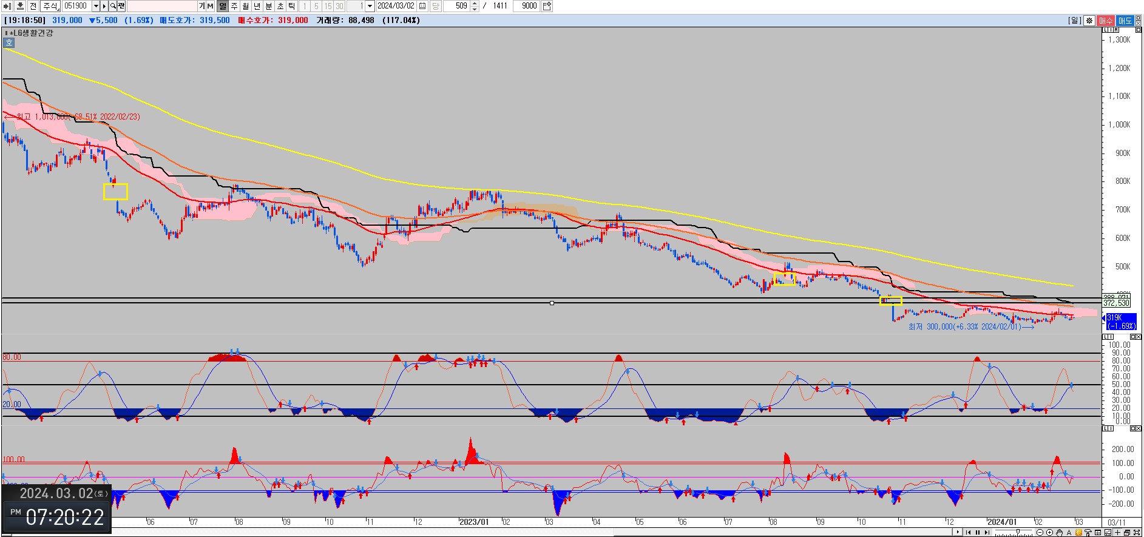Select the 틱 tick chart period
The width and height of the screenshot is (1144, 537).
tap(292, 6)
